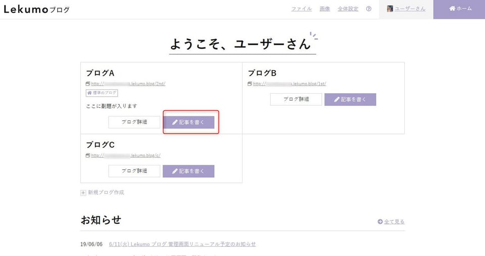
Task: Open the ユーザーさん account link
Action: 410,9
